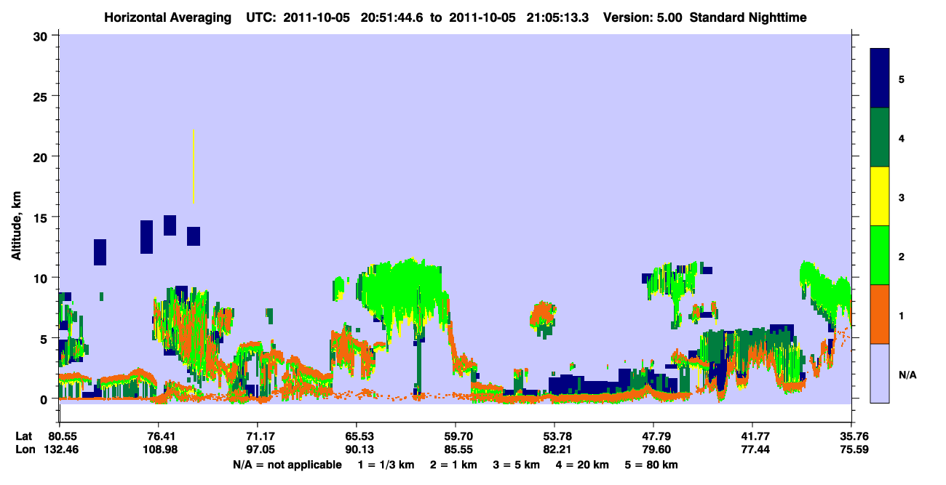Click the dark green level 4 color swatch
This screenshot has width=946, height=485.
880,137
